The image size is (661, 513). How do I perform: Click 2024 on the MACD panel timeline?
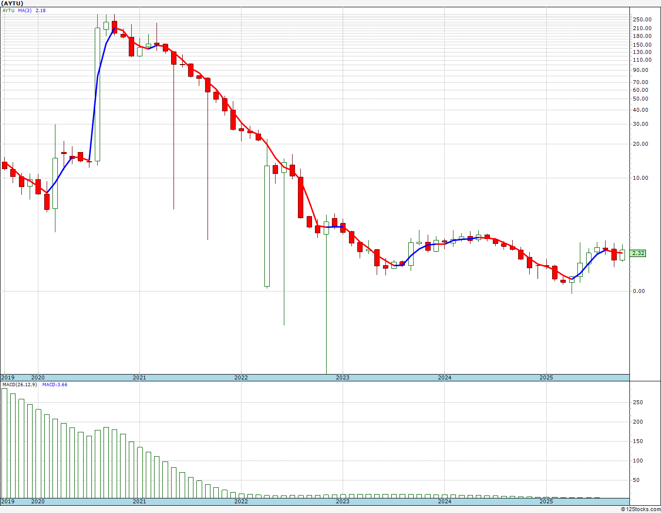tap(444, 501)
